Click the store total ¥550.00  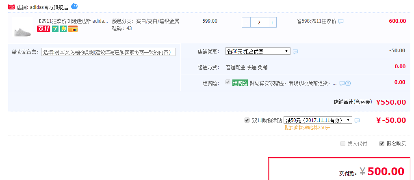click(391, 102)
